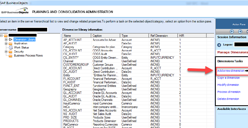This screenshot has width=248, height=128.
Task: Expand the Security tree node
Action: pyautogui.click(x=6, y=51)
